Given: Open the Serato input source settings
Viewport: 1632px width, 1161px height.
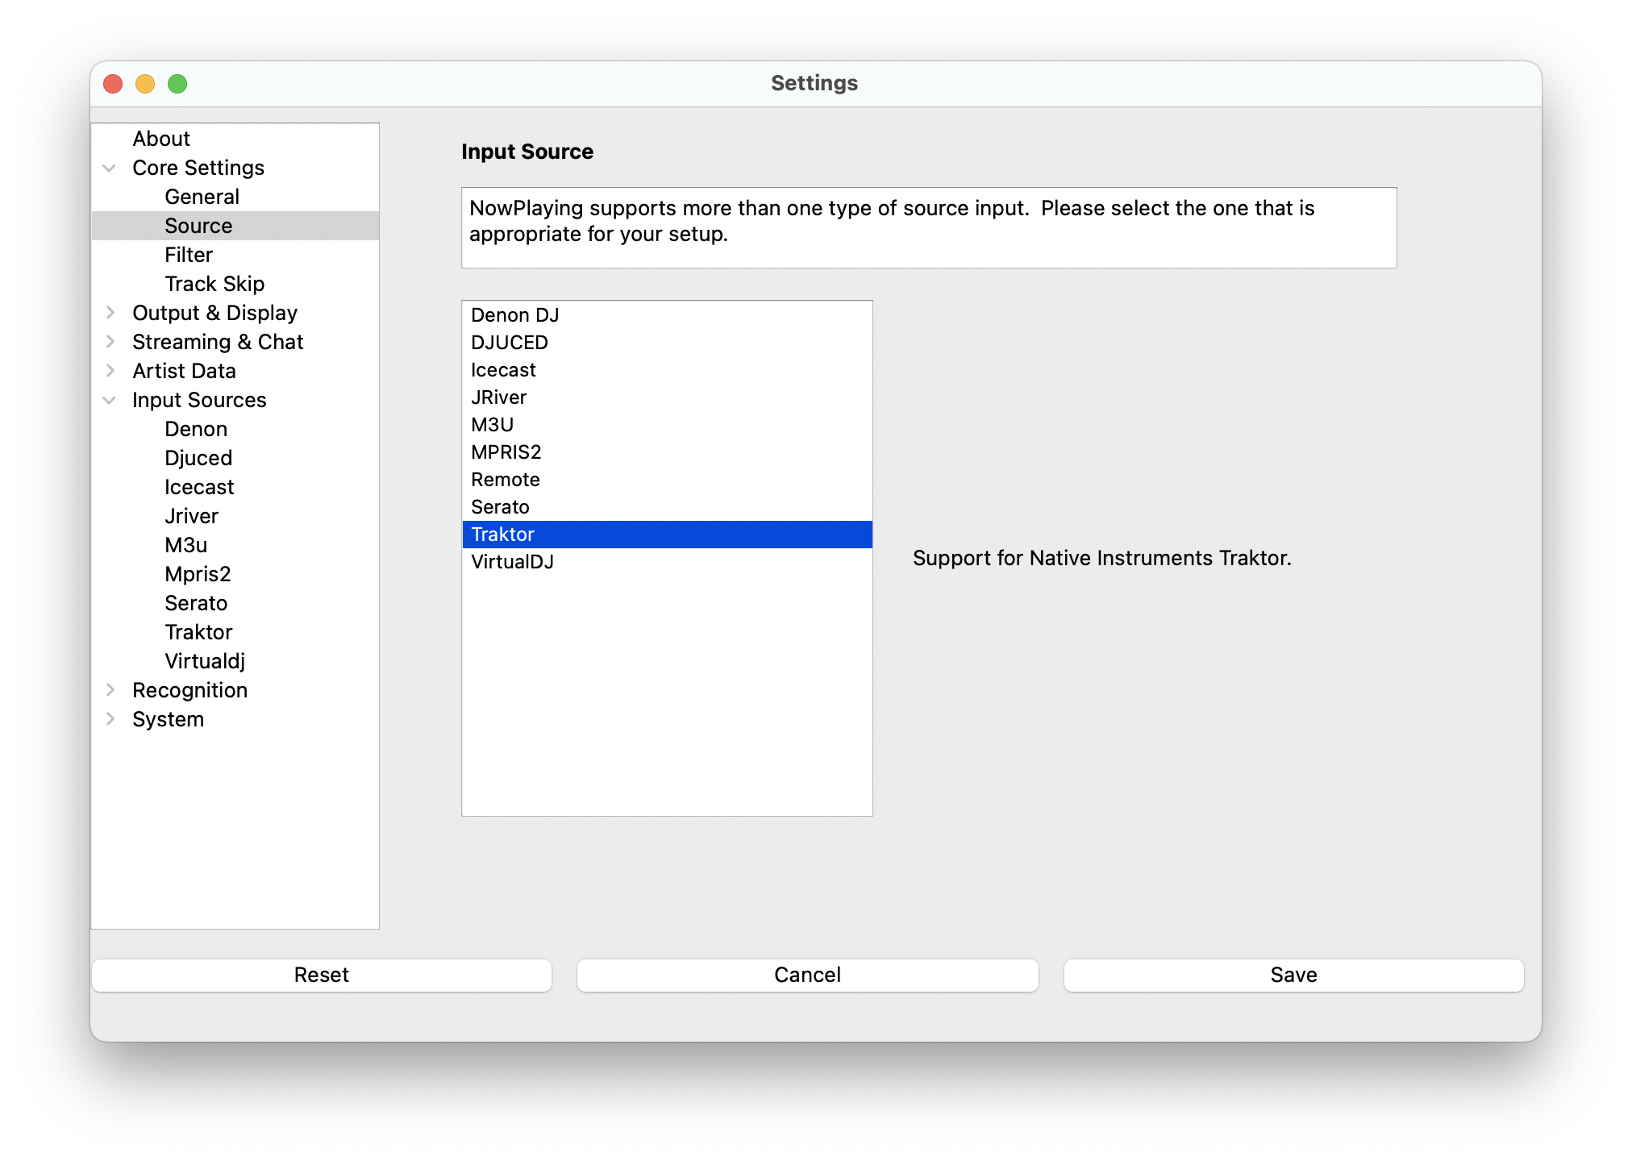Looking at the screenshot, I should [x=196, y=602].
